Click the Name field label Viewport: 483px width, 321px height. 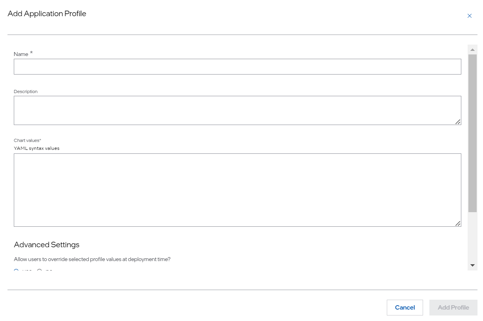click(x=21, y=54)
